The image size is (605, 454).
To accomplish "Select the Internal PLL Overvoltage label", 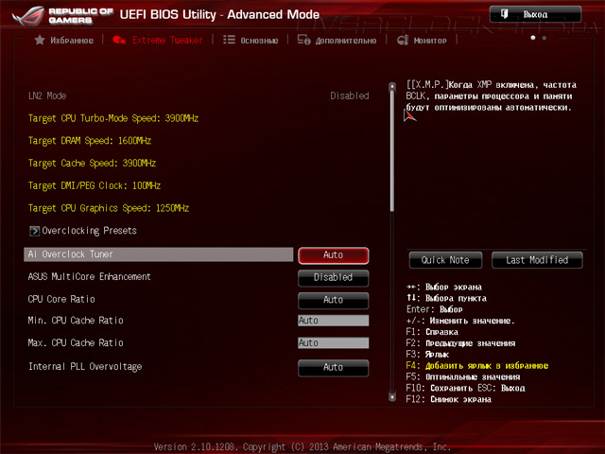I will click(x=85, y=367).
